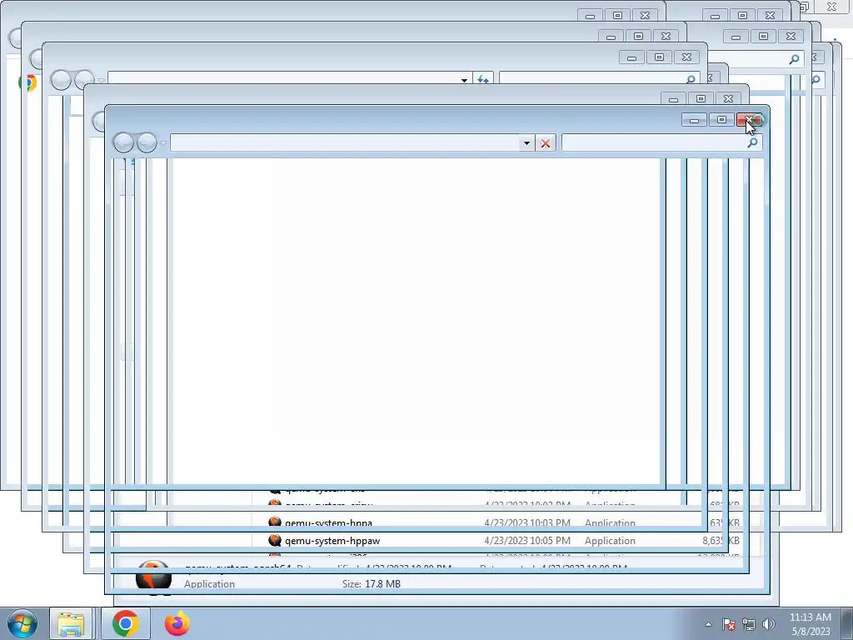Click the "Application" label in the details pane
This screenshot has width=853, height=640.
click(x=209, y=584)
